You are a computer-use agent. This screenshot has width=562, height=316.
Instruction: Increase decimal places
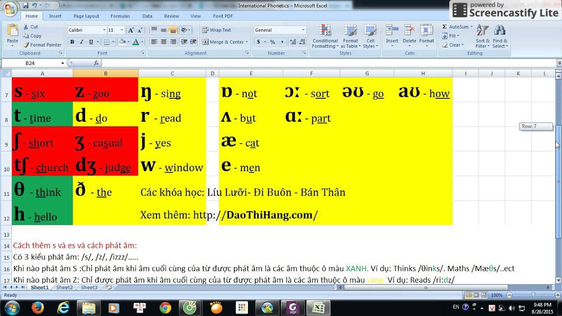292,42
